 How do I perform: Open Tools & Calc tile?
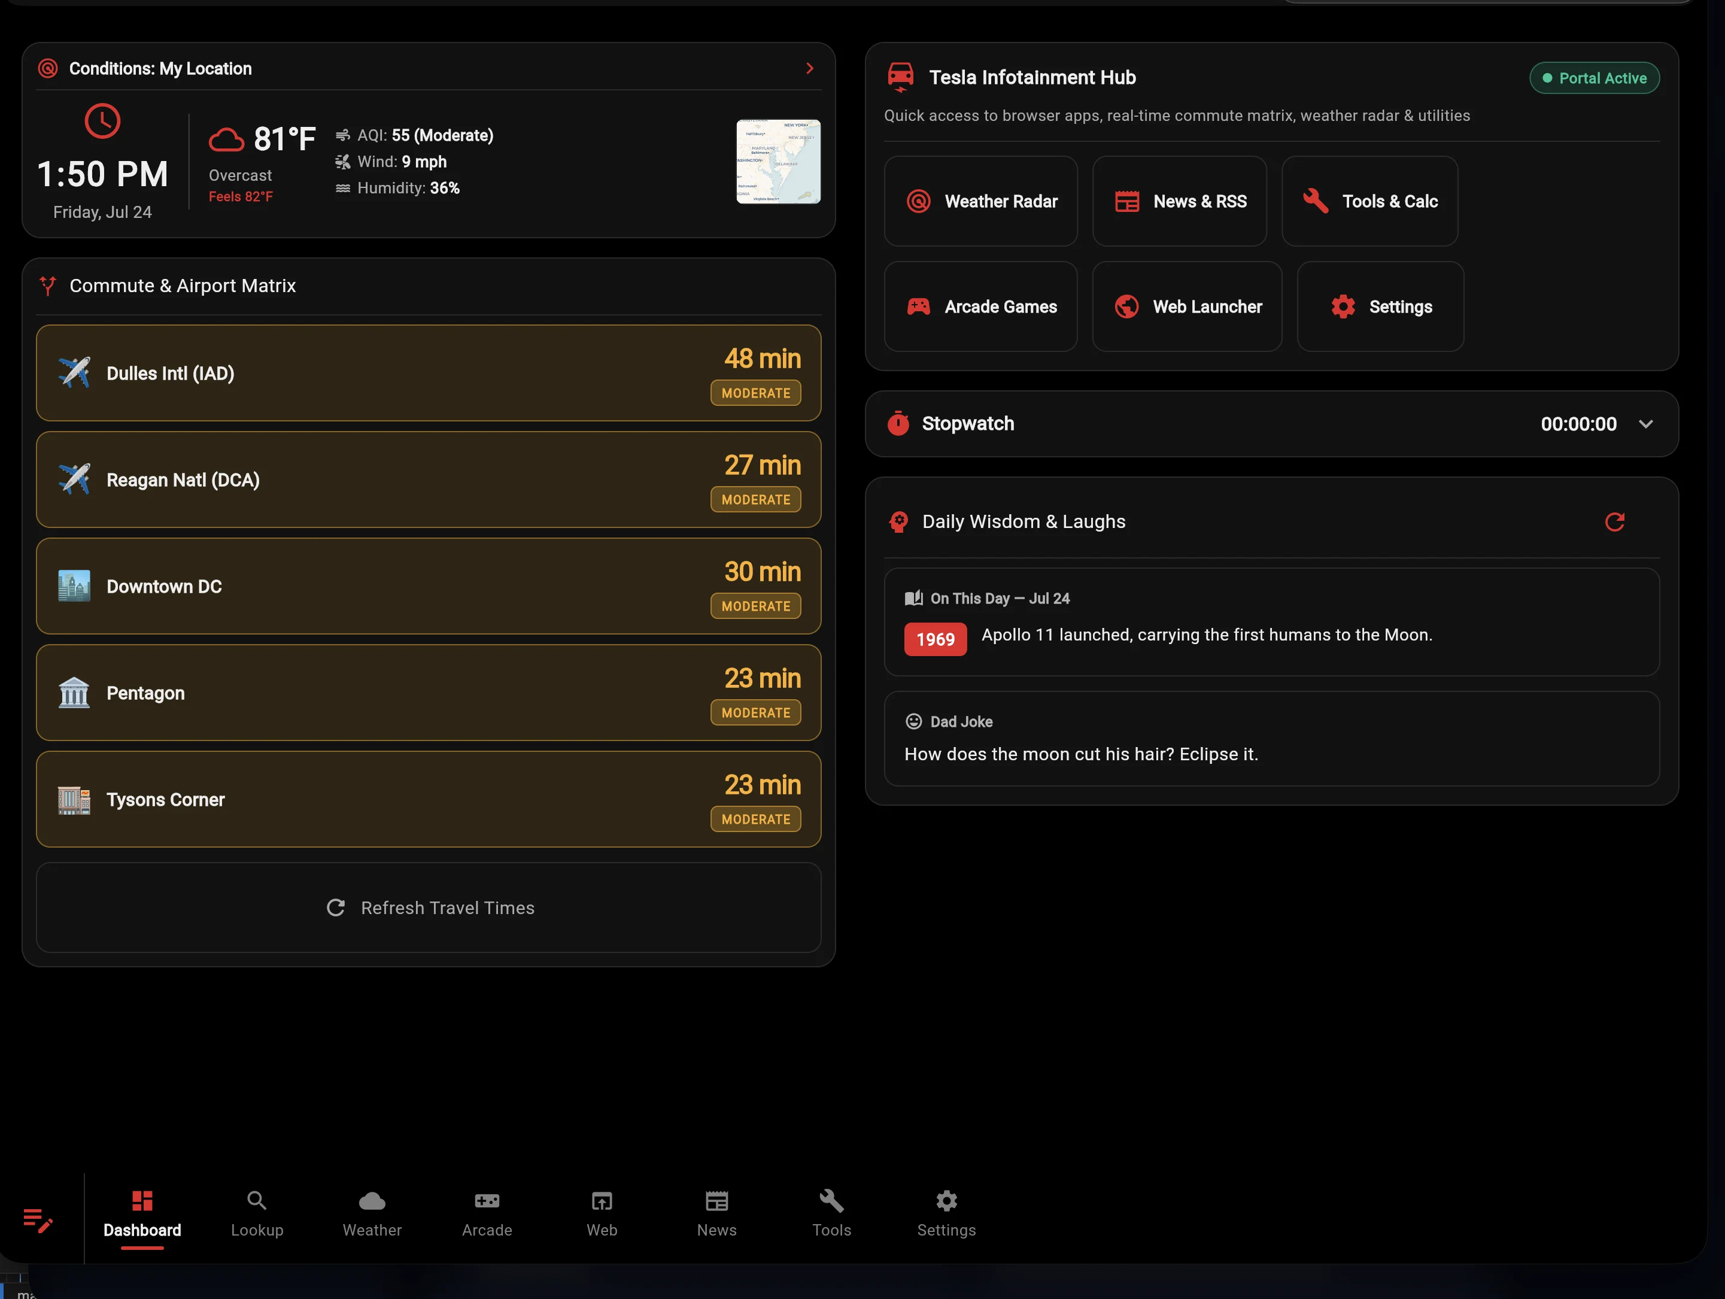[1369, 201]
